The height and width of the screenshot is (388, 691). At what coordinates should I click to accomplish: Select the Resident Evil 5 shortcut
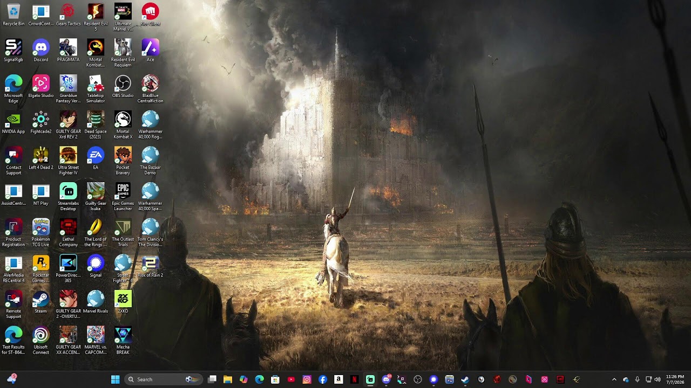(x=96, y=17)
